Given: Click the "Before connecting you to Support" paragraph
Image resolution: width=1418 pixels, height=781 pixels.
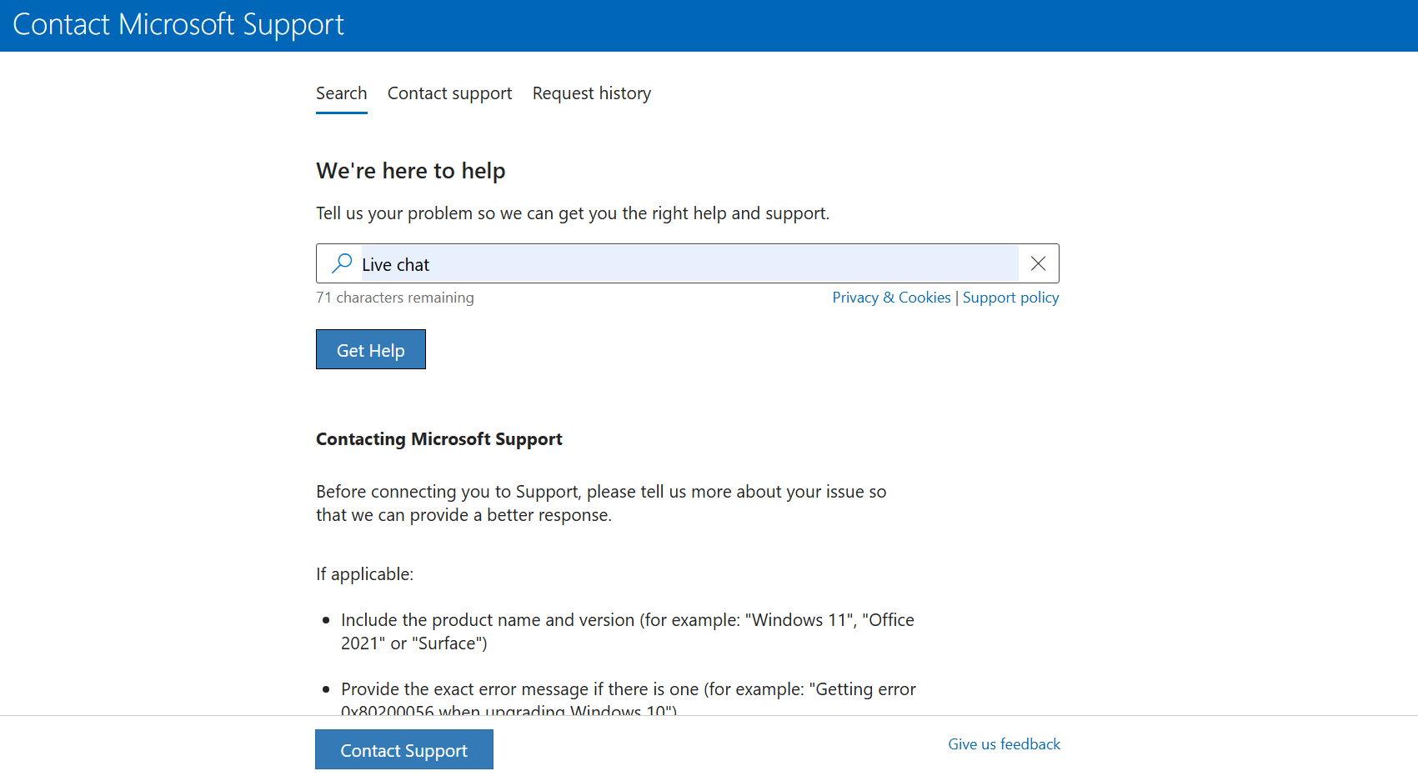Looking at the screenshot, I should click(x=601, y=503).
